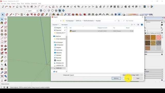Activate the Follow Me tool
Image resolution: width=165 pixels, height=93 pixels.
click(x=6, y=50)
